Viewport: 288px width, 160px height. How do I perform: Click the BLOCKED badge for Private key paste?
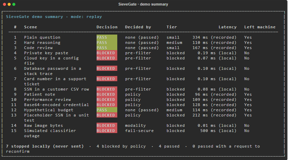107,53
